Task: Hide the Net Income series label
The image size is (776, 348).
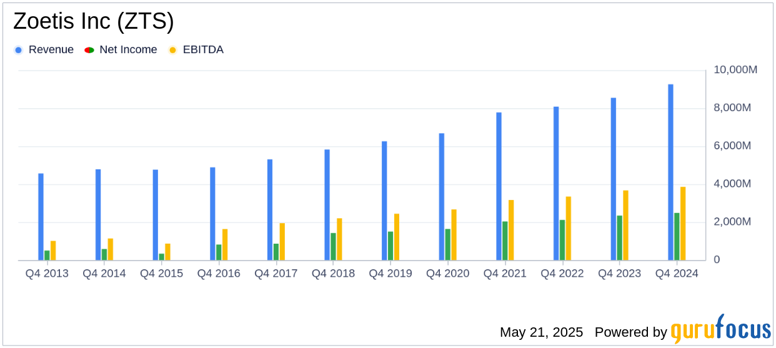Action: [x=129, y=50]
